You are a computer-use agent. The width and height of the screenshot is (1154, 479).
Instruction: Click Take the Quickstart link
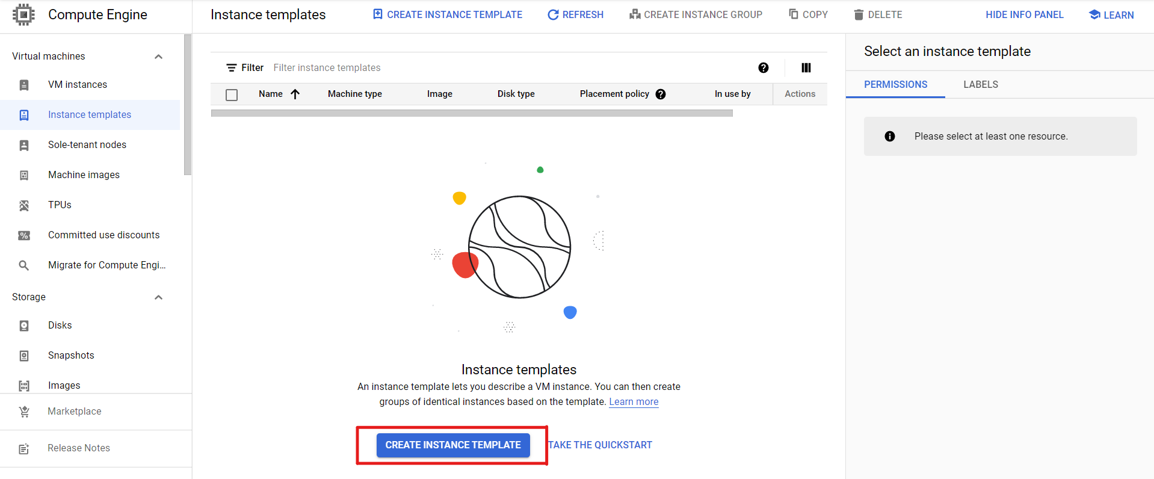click(x=600, y=445)
